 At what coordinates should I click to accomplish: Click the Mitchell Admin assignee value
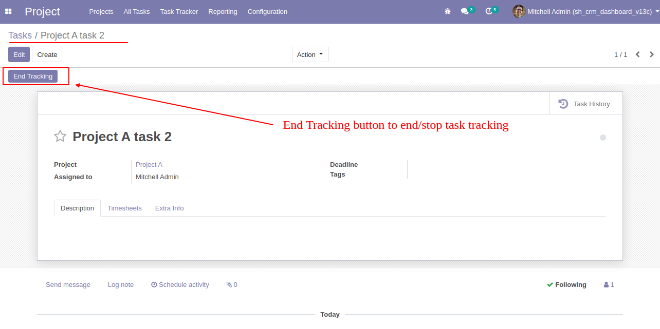[157, 177]
